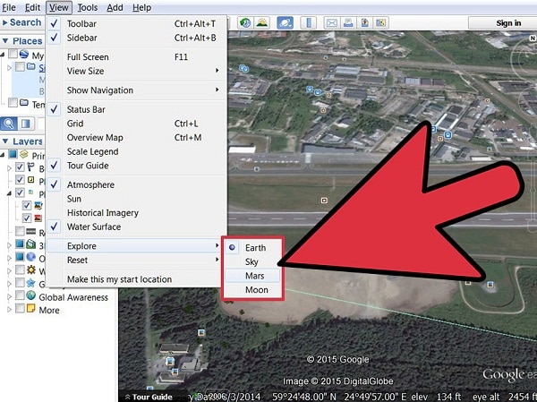Click the 3D Buildings layer icon

(x=31, y=244)
